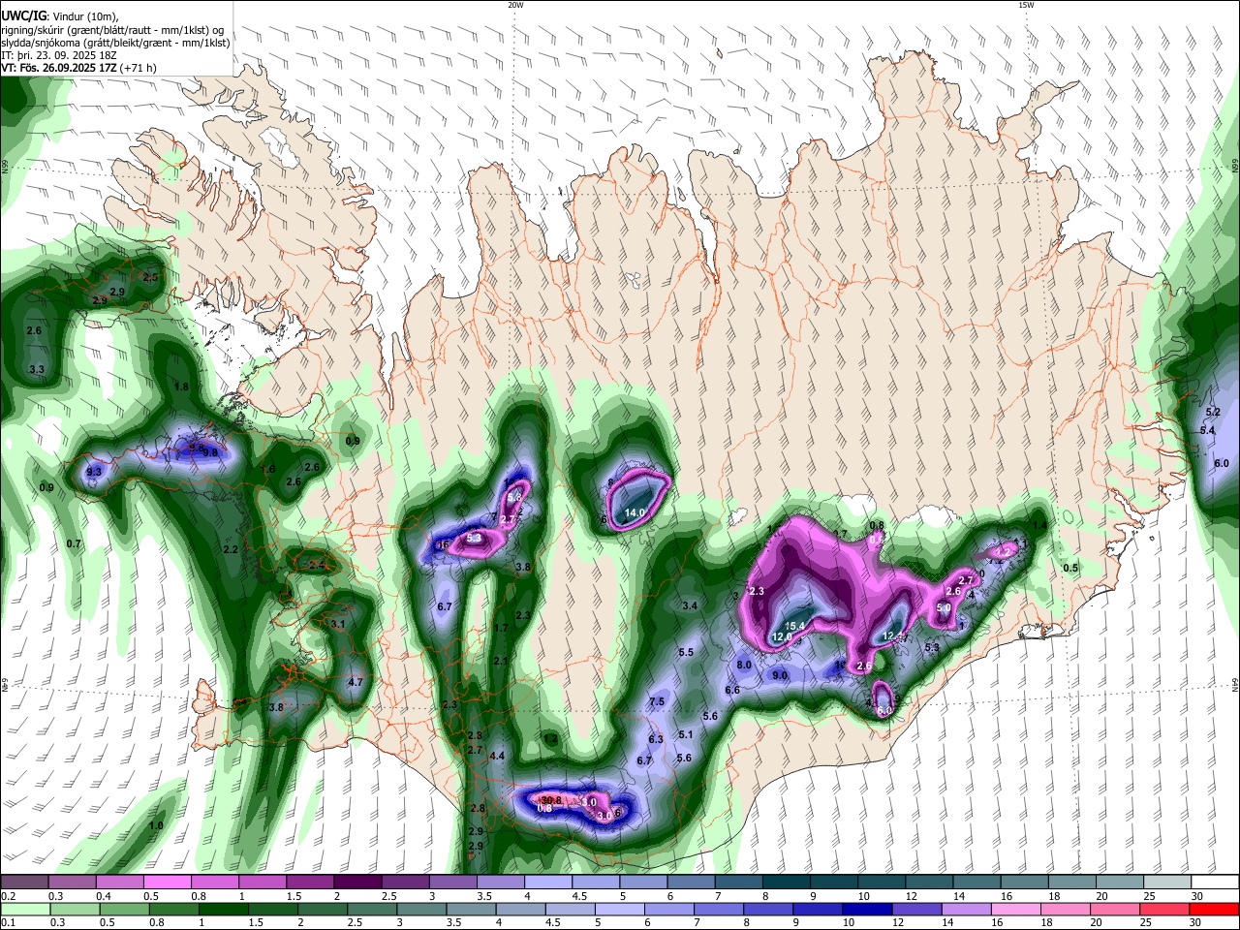Click the white swatch ending the snow legend
Viewport: 1240px width, 930px height.
[x=1214, y=882]
